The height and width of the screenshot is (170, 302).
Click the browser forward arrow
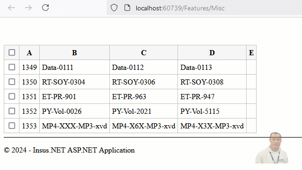28,8
